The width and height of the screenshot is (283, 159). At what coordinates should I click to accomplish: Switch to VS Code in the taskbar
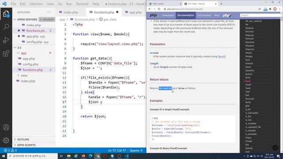pos(126,156)
